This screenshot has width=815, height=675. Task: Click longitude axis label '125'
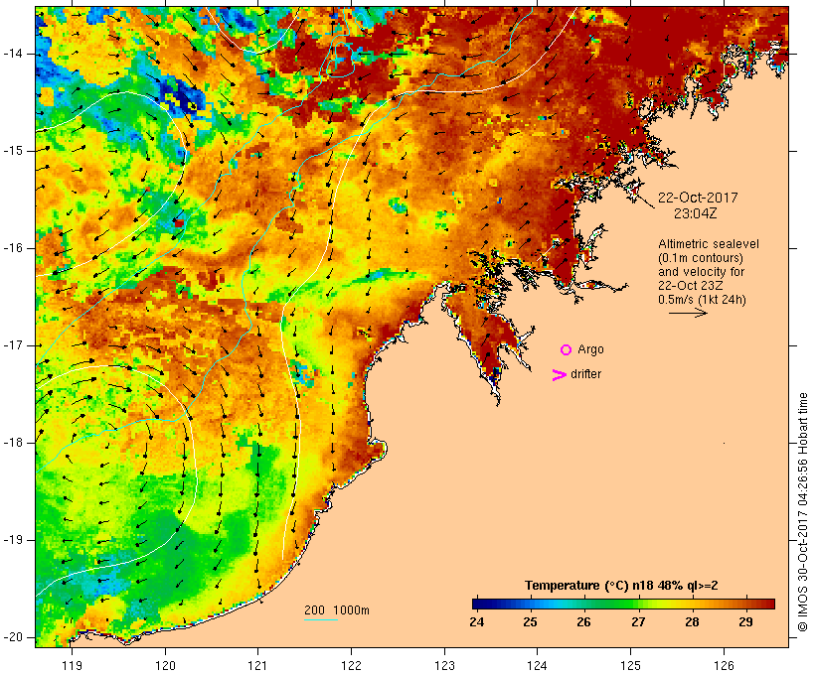pos(630,665)
